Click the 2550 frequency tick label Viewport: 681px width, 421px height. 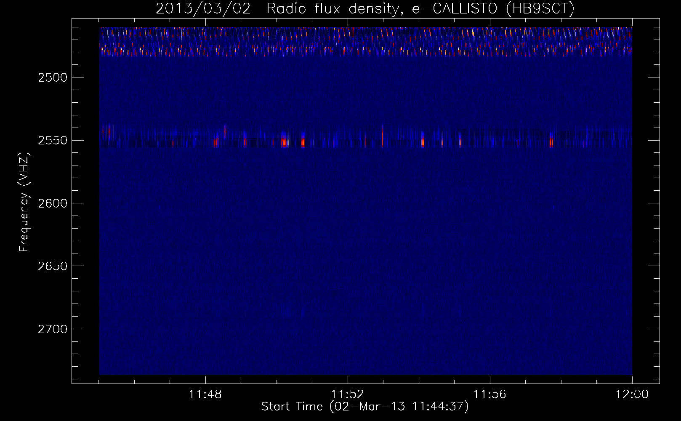[x=53, y=140]
